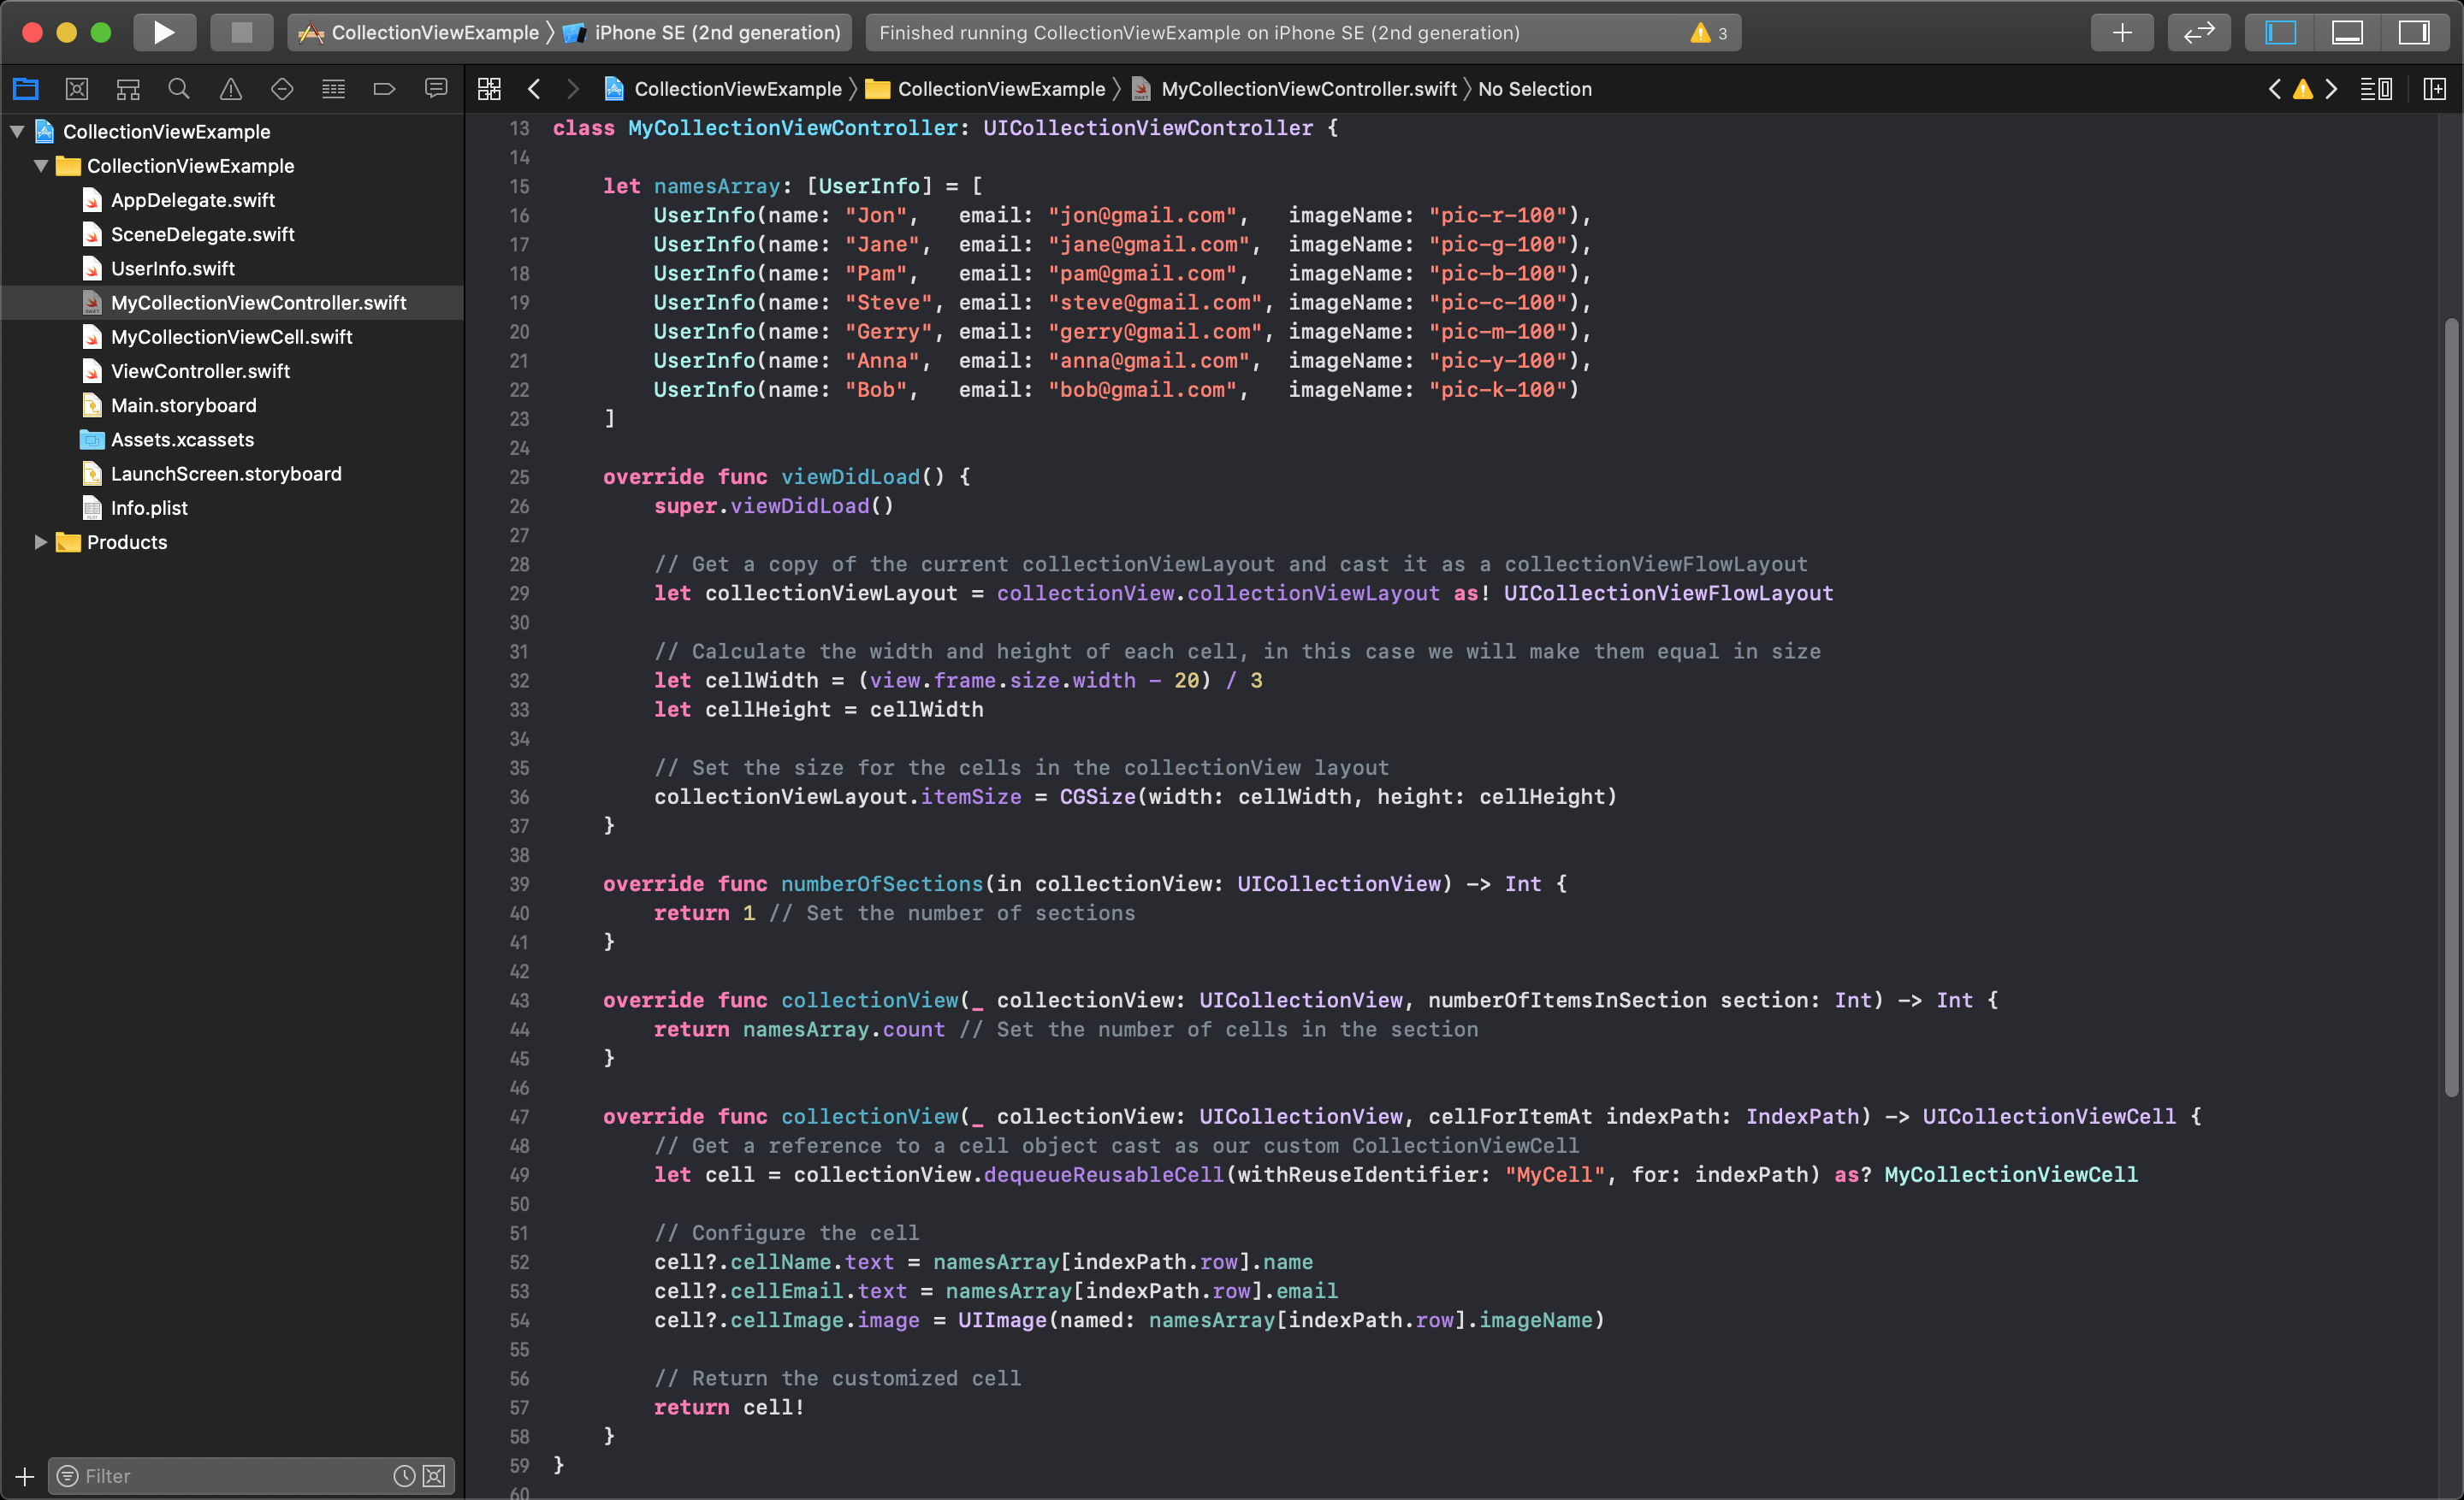The height and width of the screenshot is (1500, 2464).
Task: Show the Issue navigator
Action: pos(231,89)
